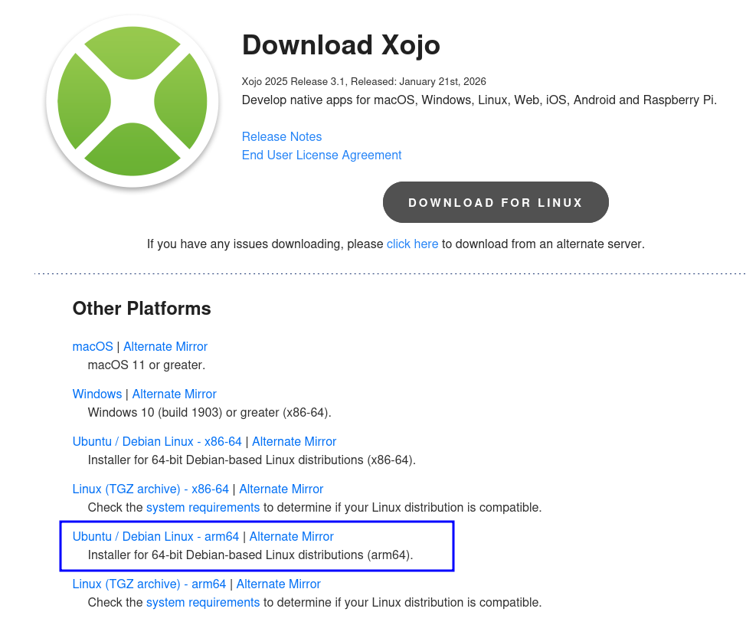This screenshot has height=625, width=746.
Task: Open the Release Notes link
Action: click(282, 136)
